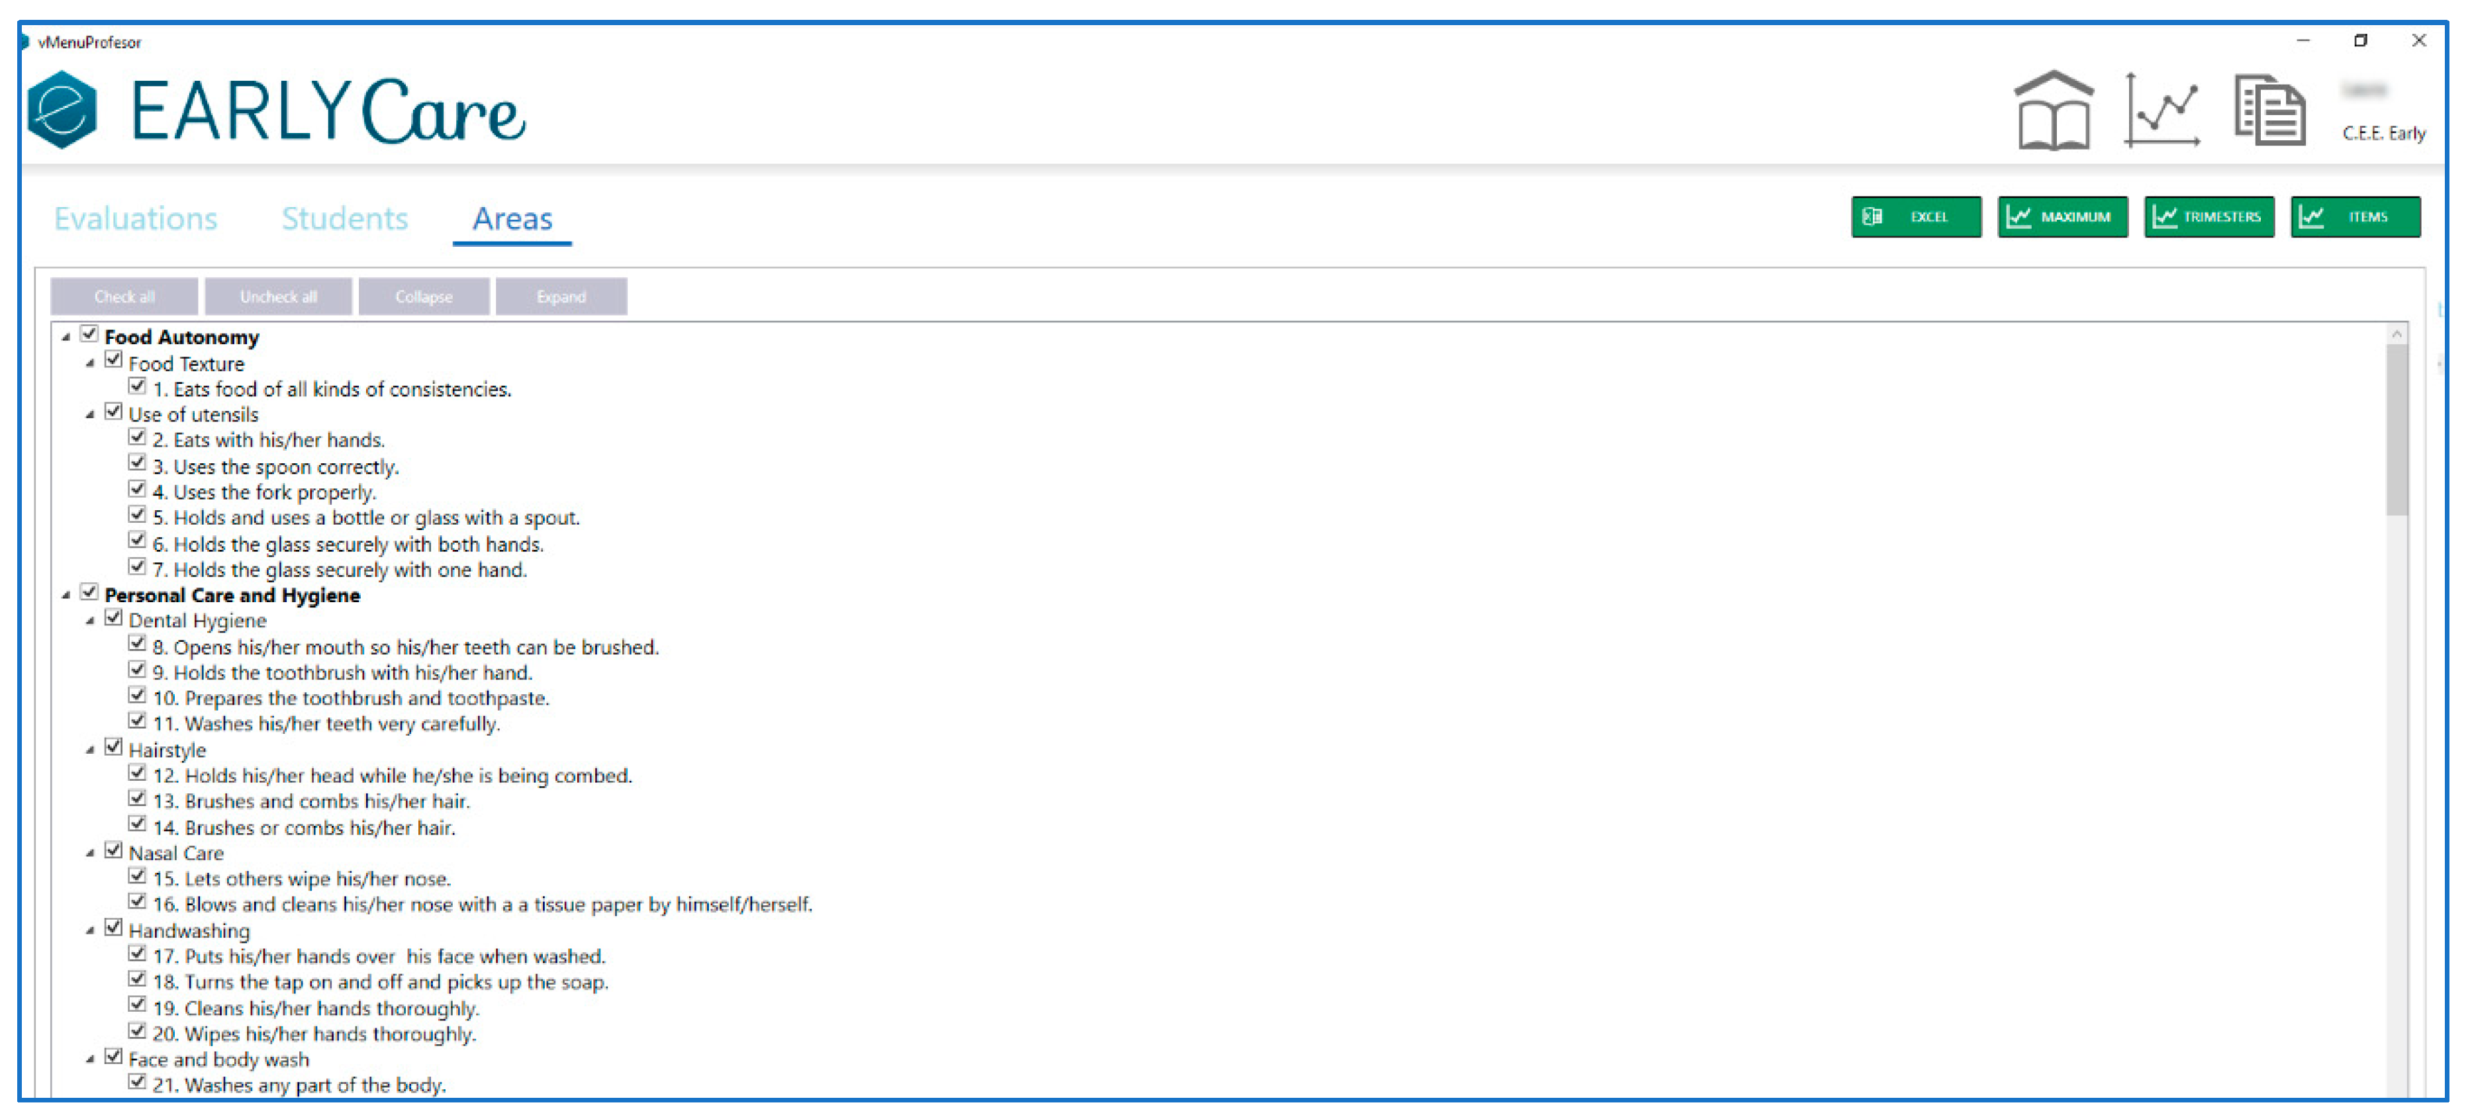The width and height of the screenshot is (2468, 1117).
Task: Click the tree list vertical scrollbar thumb
Action: [x=2396, y=431]
